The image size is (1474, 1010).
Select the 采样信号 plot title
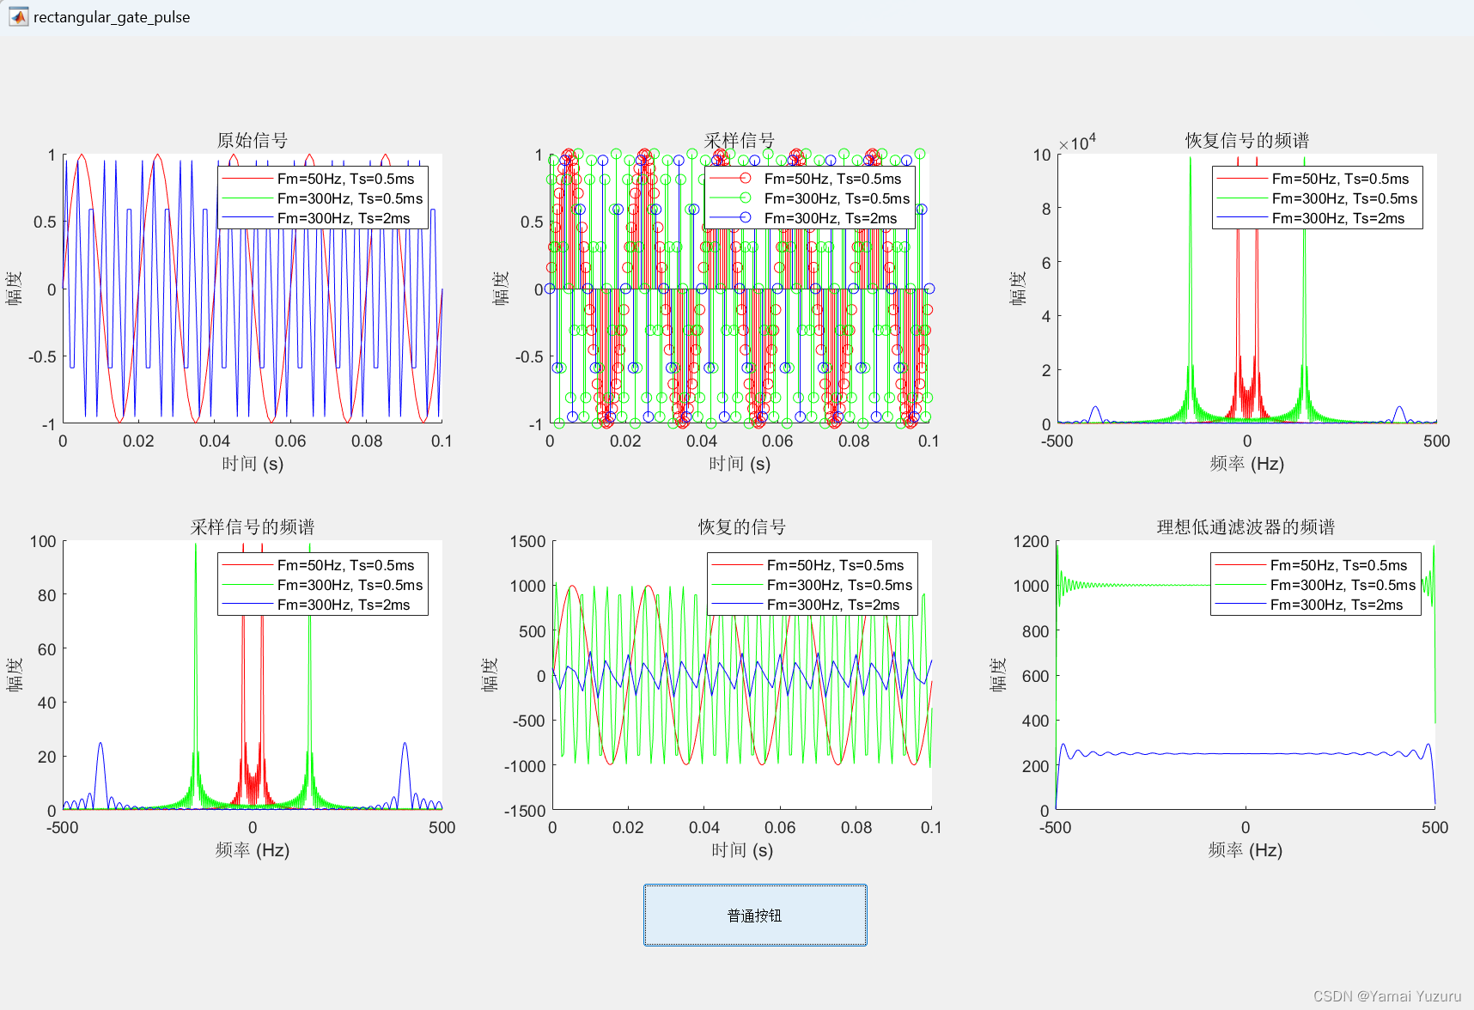coord(739,140)
